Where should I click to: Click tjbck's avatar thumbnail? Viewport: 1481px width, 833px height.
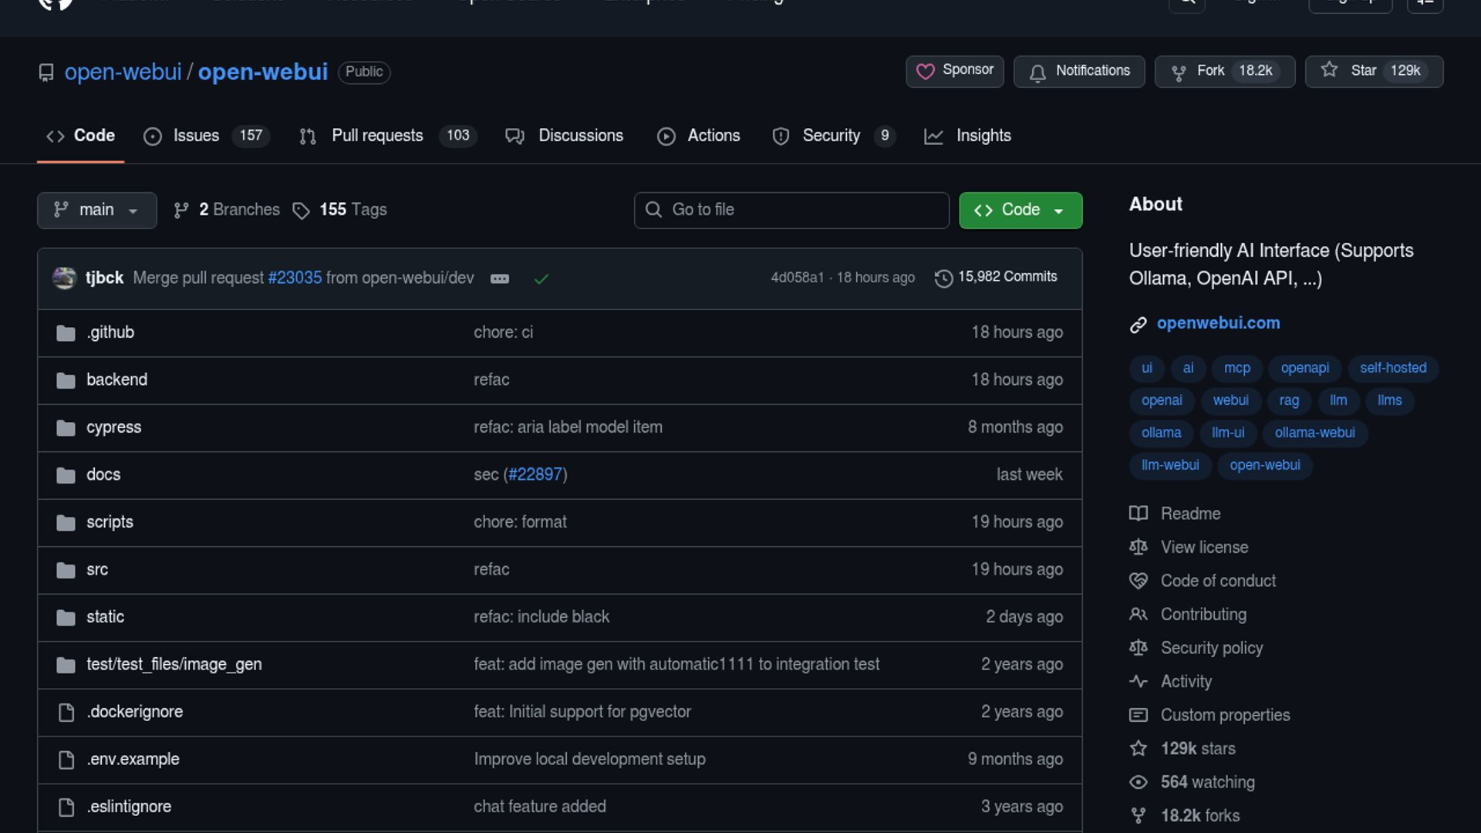[64, 278]
